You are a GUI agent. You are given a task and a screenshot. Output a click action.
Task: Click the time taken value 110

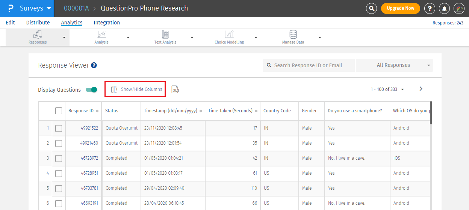(254, 188)
